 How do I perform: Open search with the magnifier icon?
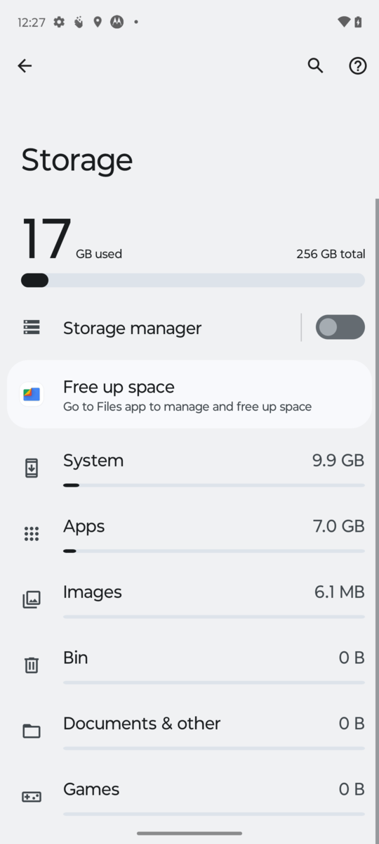click(316, 65)
